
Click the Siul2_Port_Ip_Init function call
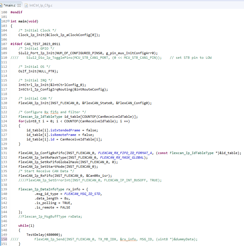[x=88, y=53]
